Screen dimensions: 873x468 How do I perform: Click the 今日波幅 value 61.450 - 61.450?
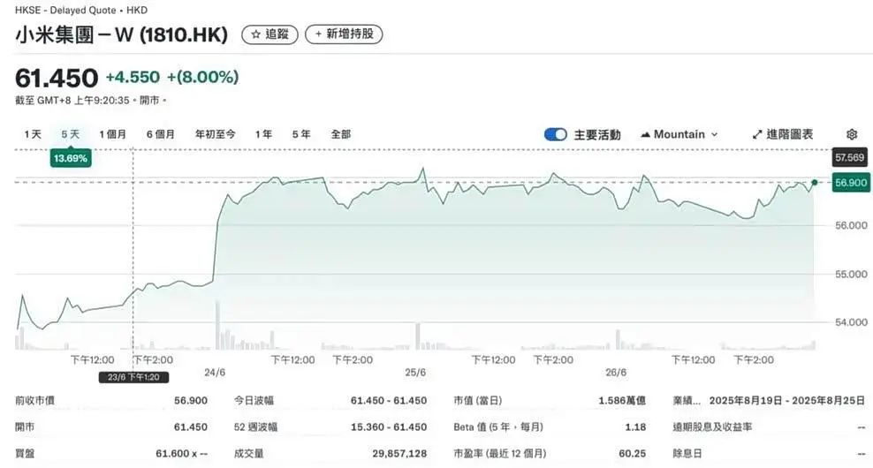(389, 401)
